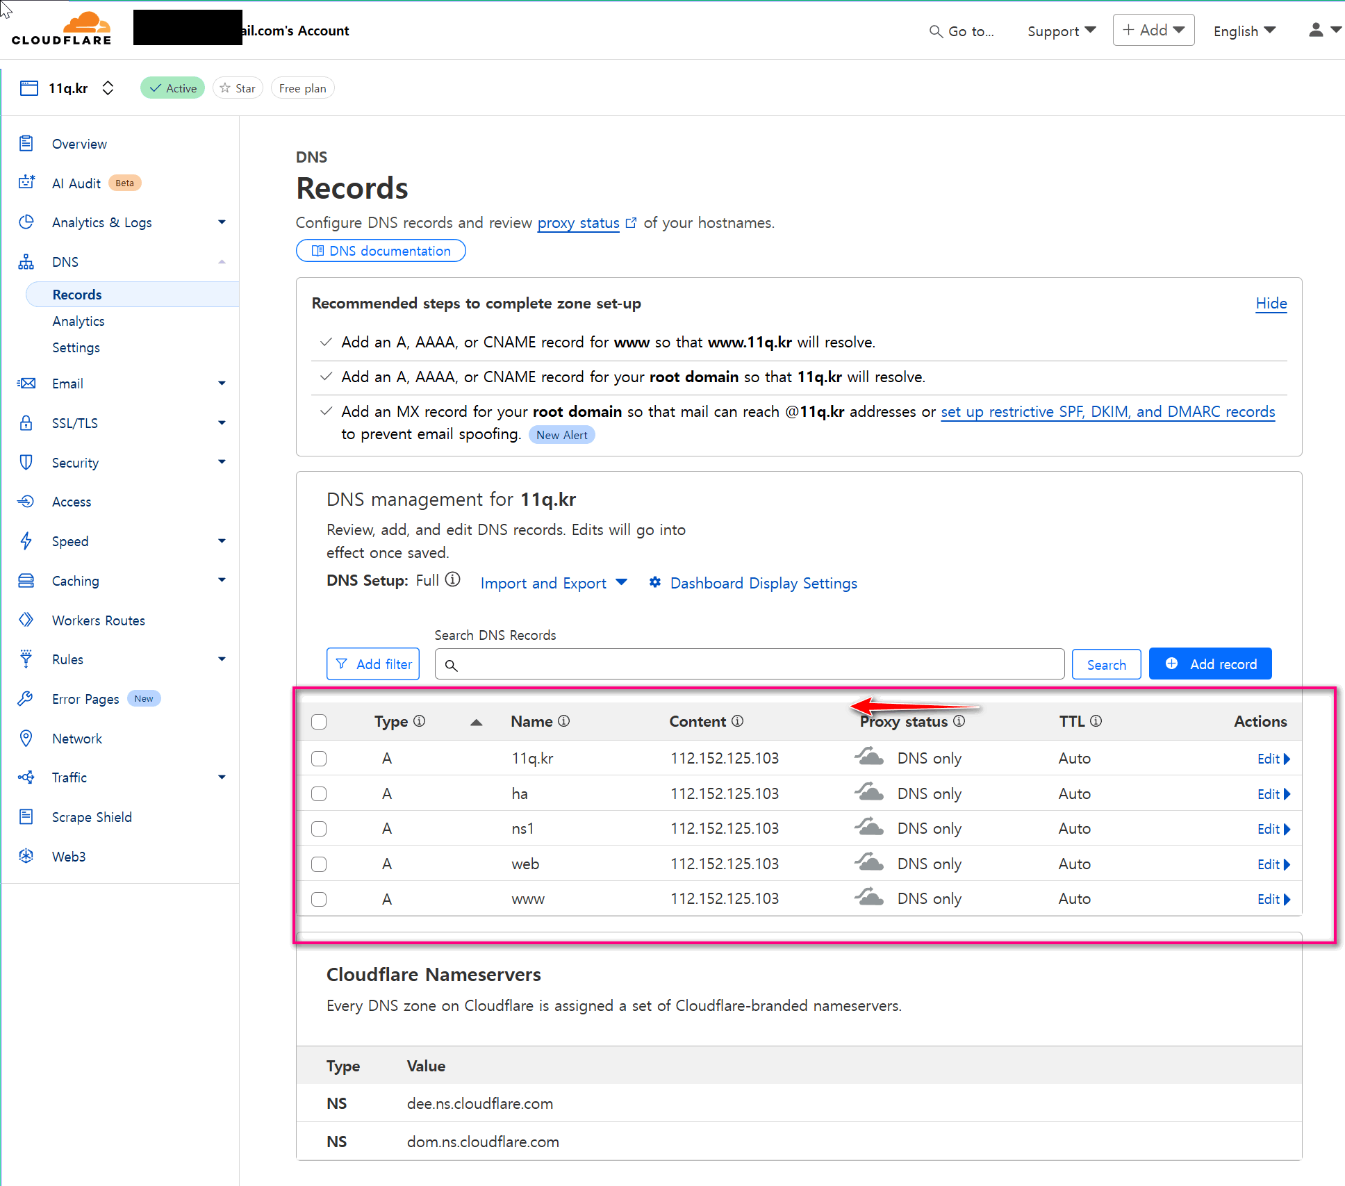
Task: Click the info icon beside DNS Setup Full
Action: [453, 579]
